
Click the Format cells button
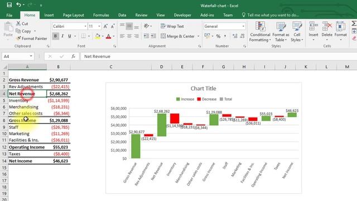[x=341, y=31]
